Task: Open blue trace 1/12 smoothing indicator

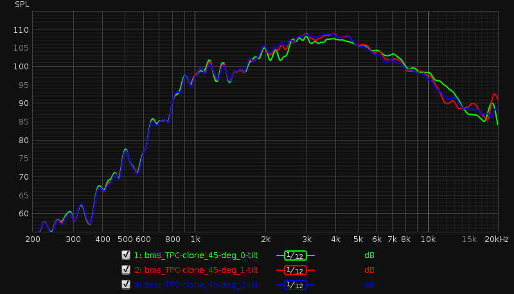Action: click(296, 285)
